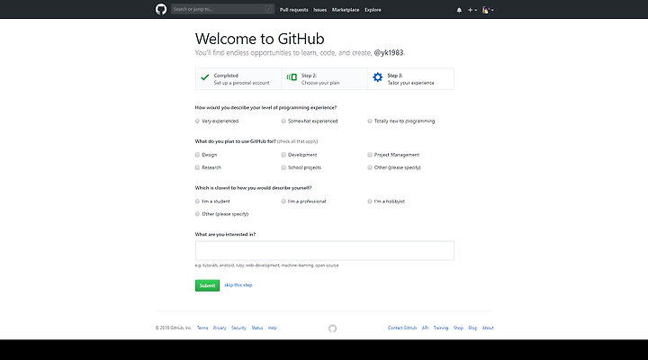648x360 pixels.
Task: Open the Terms footer link
Action: [x=202, y=328]
